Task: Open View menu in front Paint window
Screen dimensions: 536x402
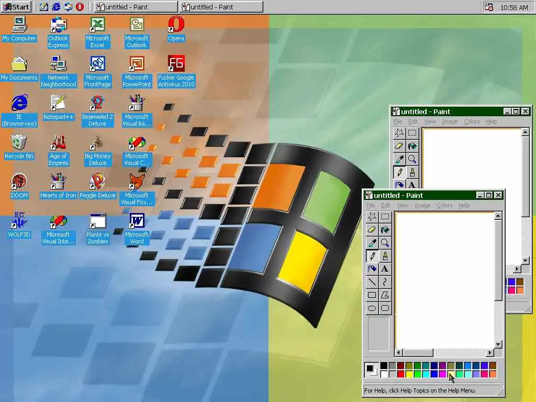Action: (x=403, y=205)
